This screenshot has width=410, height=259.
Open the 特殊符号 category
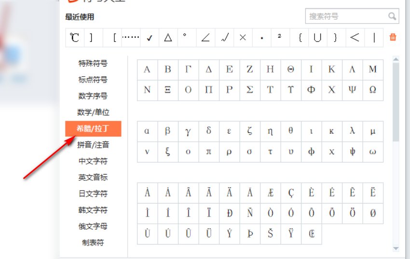point(93,63)
